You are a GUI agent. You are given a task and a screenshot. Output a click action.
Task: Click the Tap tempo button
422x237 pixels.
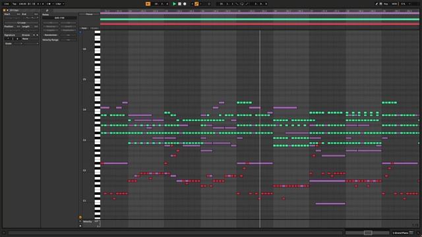15,4
